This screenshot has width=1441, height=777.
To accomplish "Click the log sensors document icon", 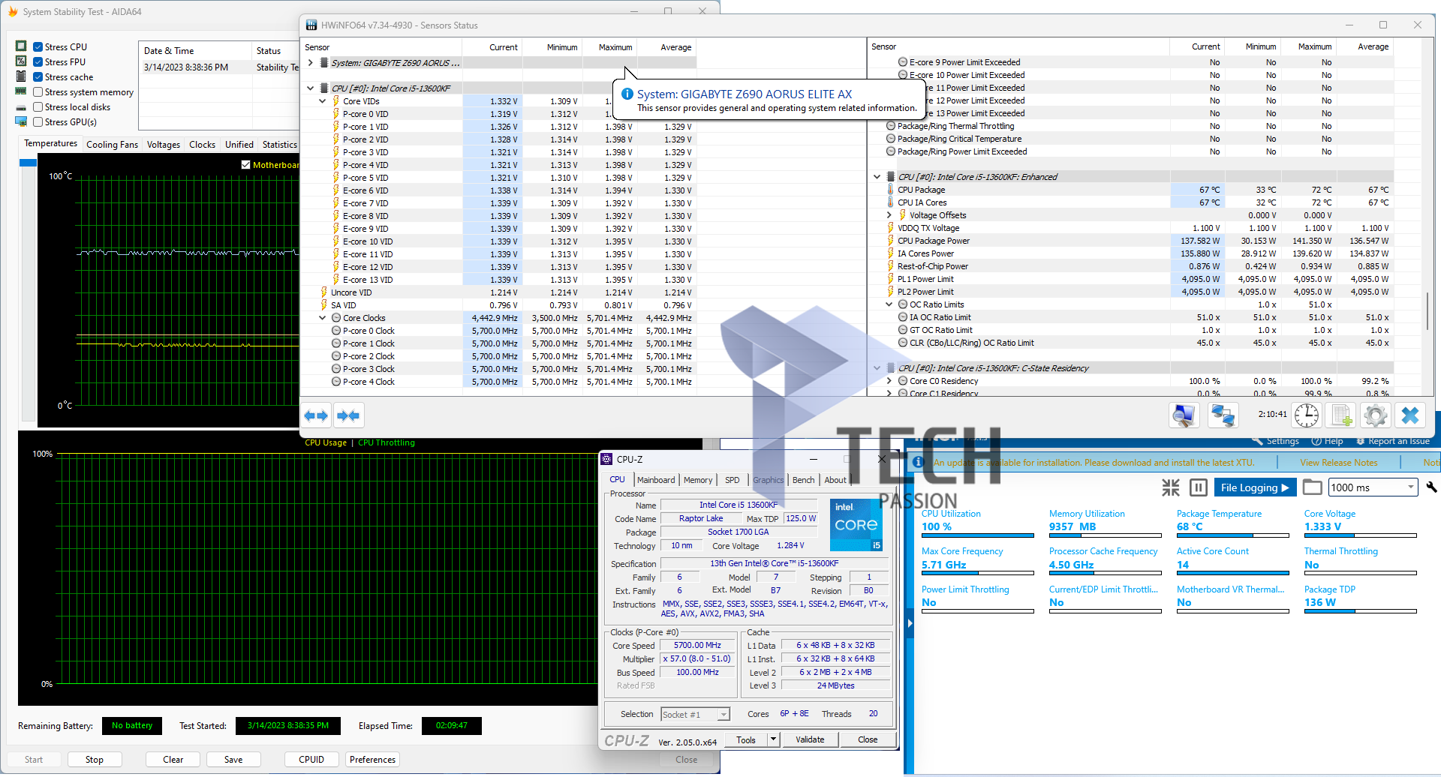I will click(x=1341, y=415).
